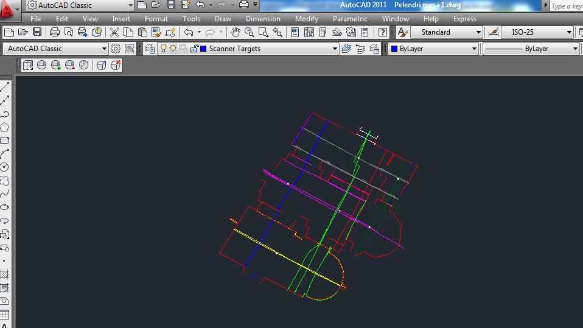
Task: Click the Undo arrow in standard toolbar
Action: (x=189, y=32)
